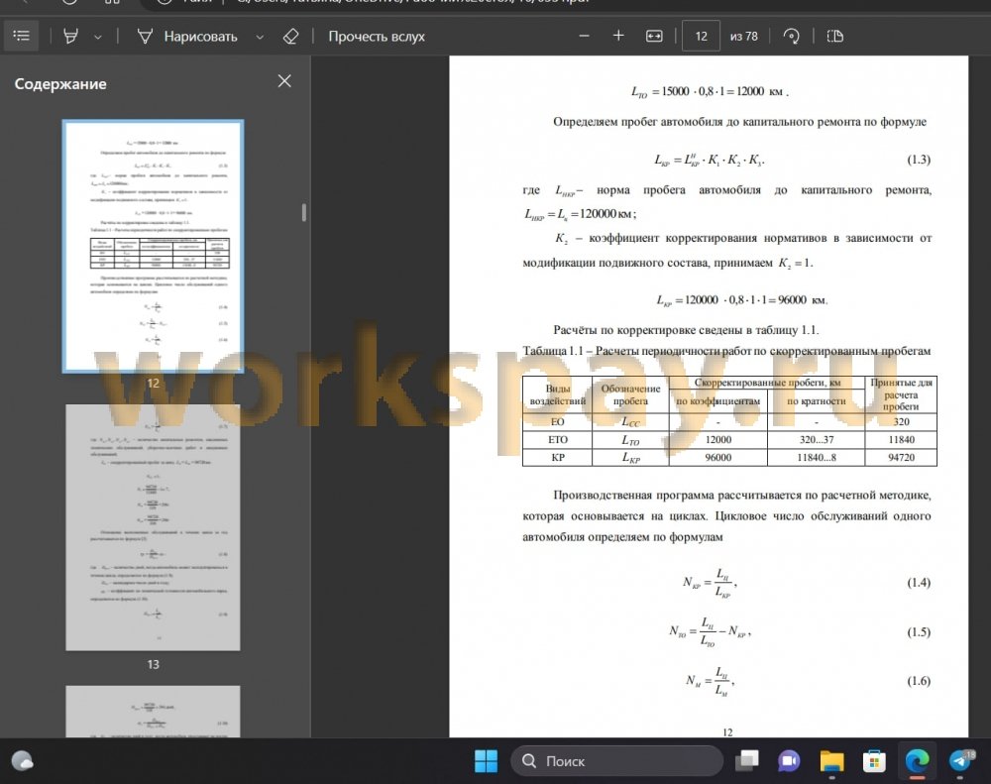The image size is (991, 784).
Task: Toggle the table of contents sidebar
Action: (x=22, y=36)
